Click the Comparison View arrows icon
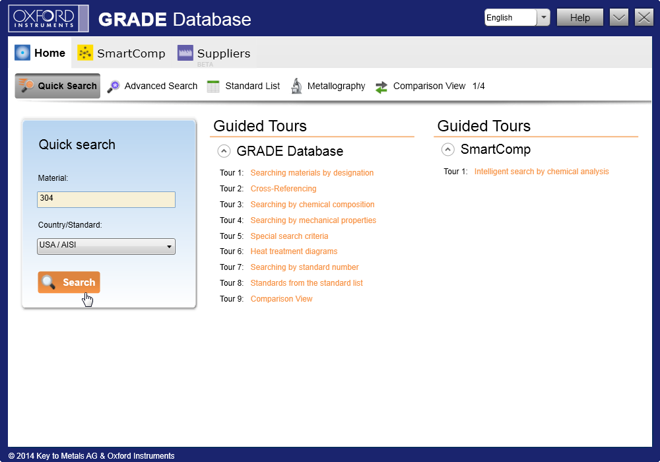660x462 pixels. click(x=381, y=87)
